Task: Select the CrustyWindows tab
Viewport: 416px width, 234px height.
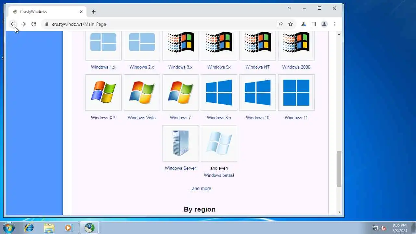Action: pyautogui.click(x=47, y=12)
